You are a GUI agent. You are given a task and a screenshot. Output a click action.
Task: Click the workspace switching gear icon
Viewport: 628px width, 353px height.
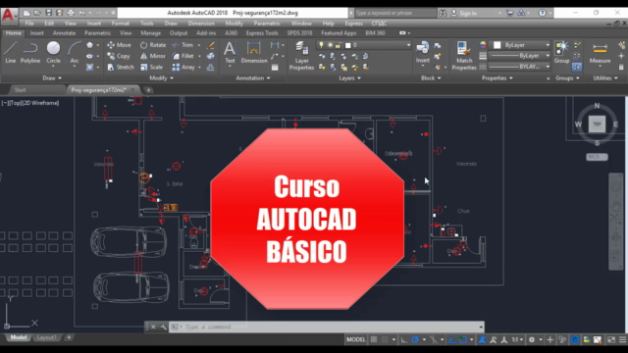[532, 340]
